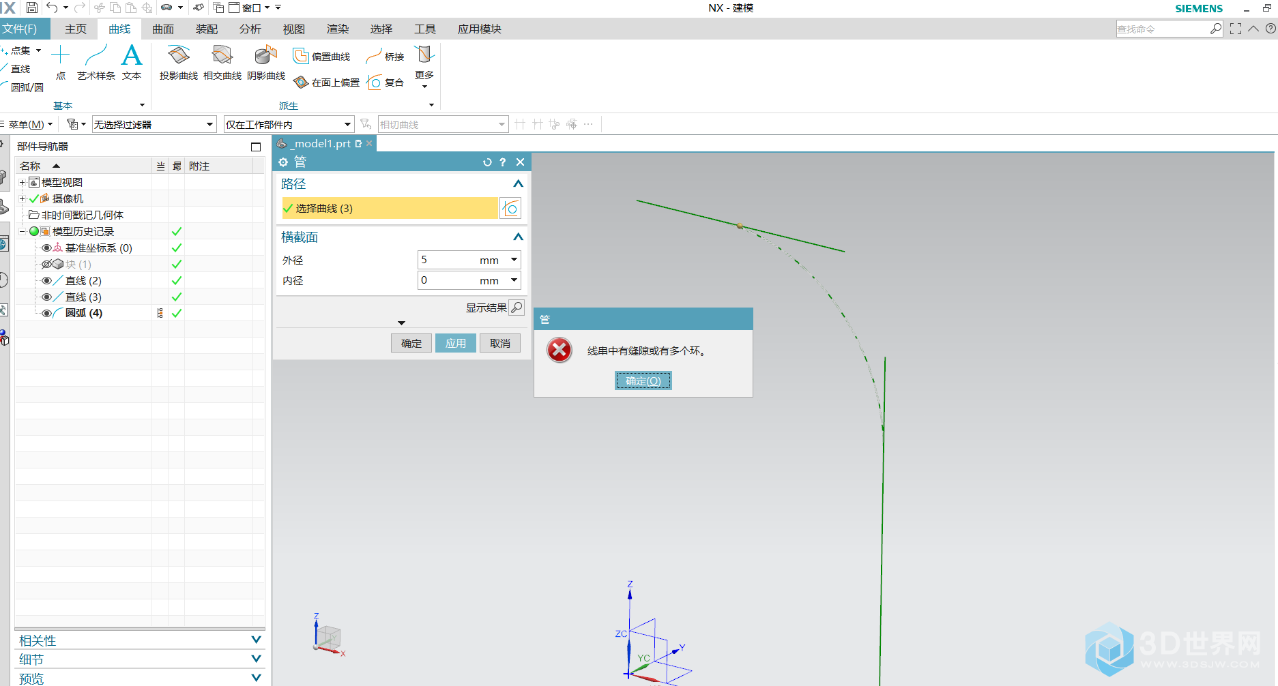Toggle visibility of Block (1)
This screenshot has height=686, width=1278.
(47, 265)
